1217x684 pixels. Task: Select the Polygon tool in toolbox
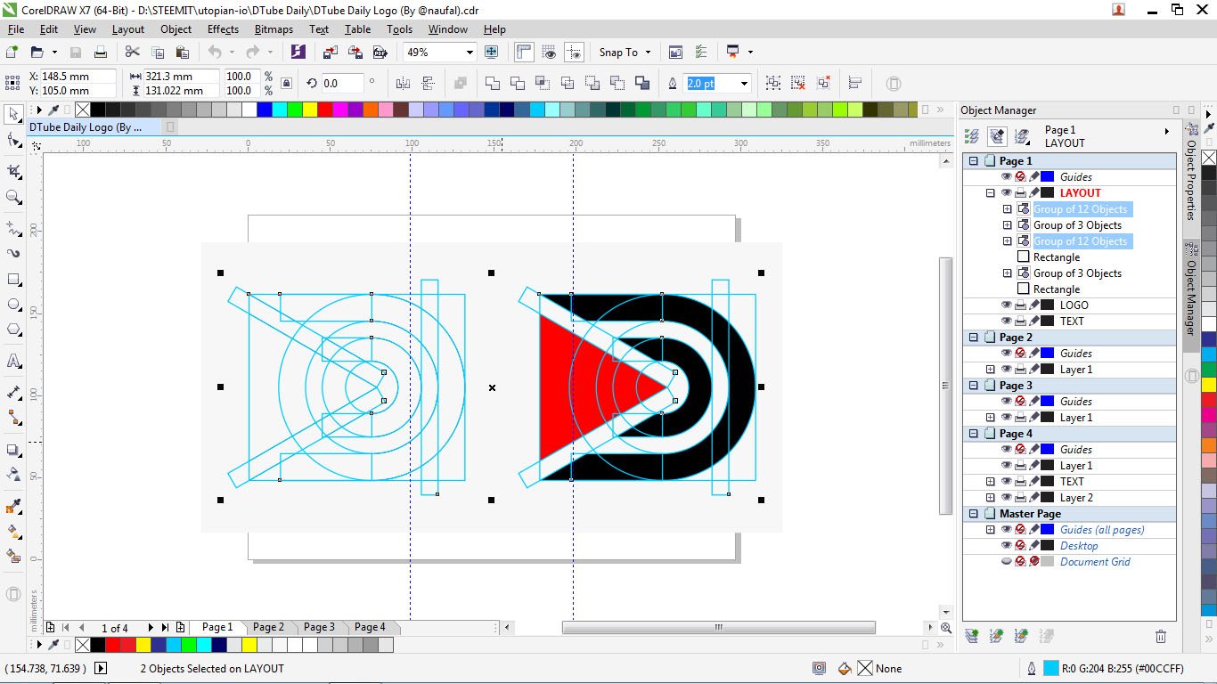click(13, 329)
